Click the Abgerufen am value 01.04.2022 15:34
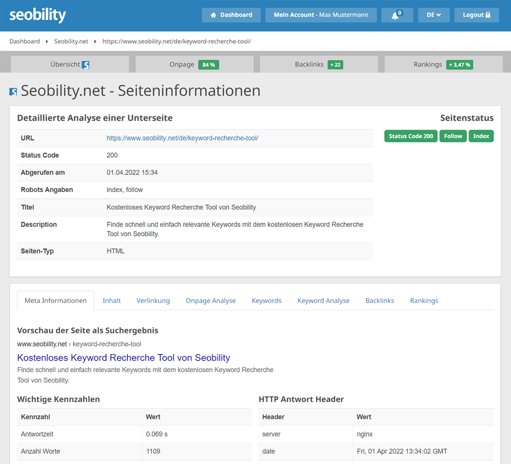This screenshot has height=464, width=511. click(132, 173)
